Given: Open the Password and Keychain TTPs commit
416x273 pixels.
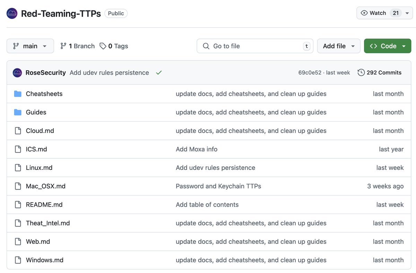Looking at the screenshot, I should point(218,186).
